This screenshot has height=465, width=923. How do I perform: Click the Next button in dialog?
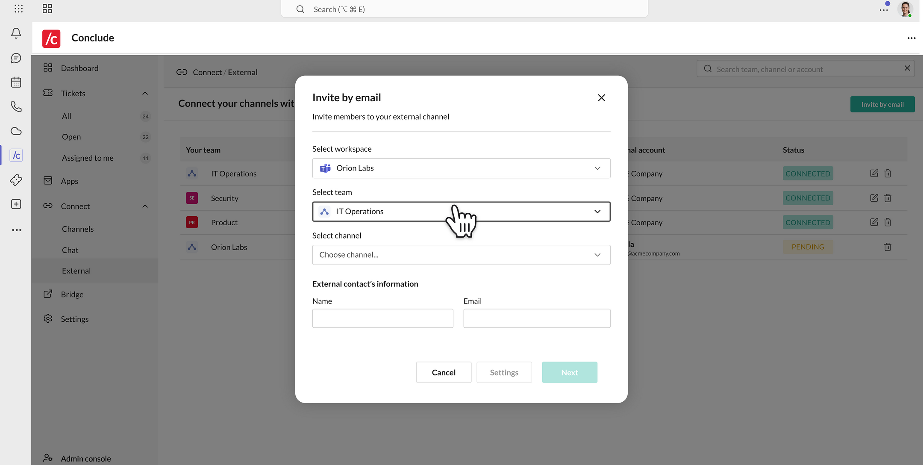pyautogui.click(x=570, y=372)
